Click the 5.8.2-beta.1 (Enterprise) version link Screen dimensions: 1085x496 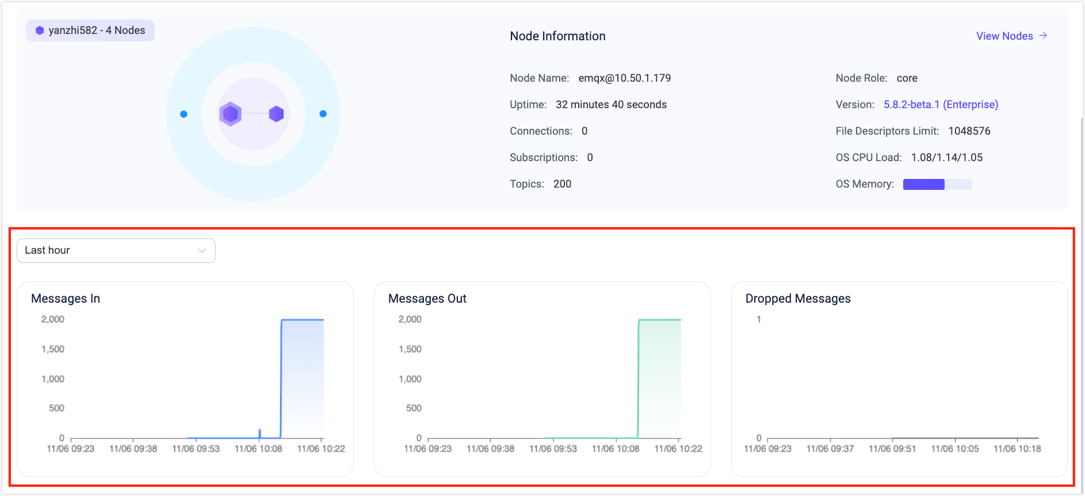point(941,105)
